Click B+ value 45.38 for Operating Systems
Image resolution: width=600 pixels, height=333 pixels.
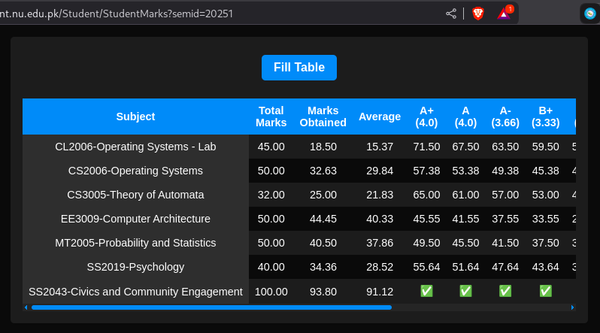546,171
